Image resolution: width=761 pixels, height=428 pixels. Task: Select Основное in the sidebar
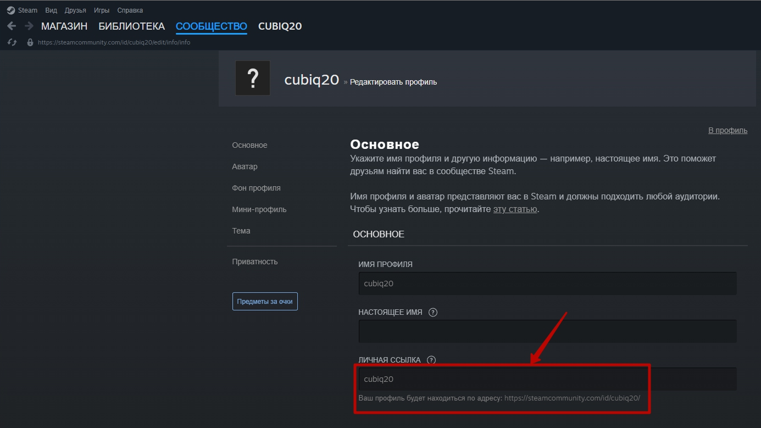(249, 145)
